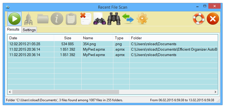Select the 354.png file name

click(89, 44)
